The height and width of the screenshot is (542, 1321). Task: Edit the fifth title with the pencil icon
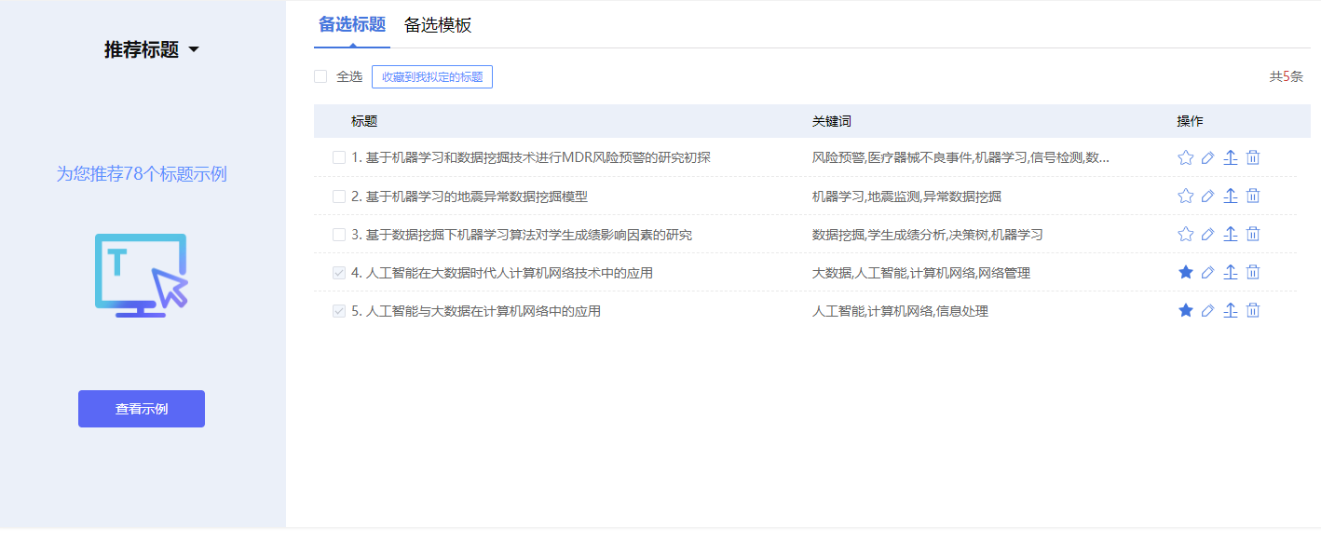(1207, 310)
